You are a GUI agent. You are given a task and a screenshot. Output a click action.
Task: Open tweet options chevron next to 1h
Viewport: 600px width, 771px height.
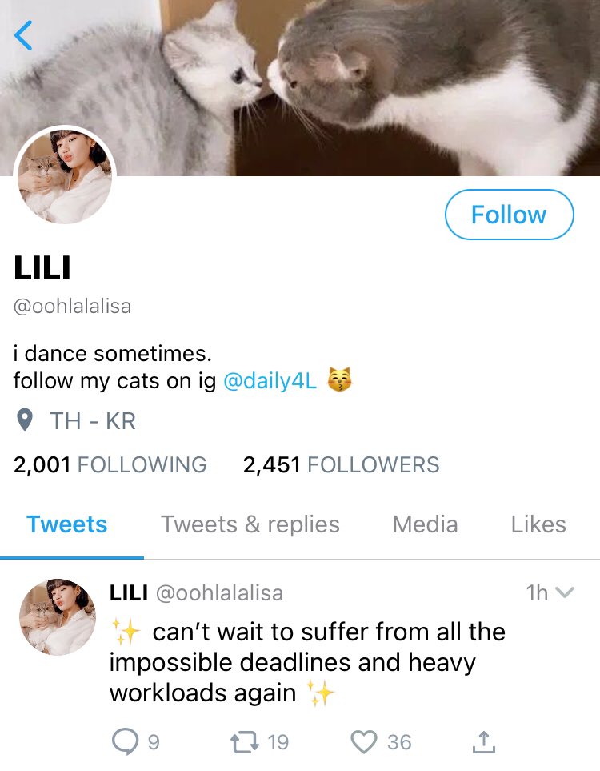564,593
